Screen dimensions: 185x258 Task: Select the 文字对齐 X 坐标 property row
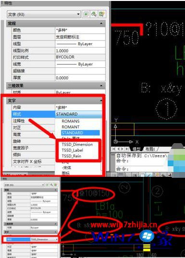point(33,161)
